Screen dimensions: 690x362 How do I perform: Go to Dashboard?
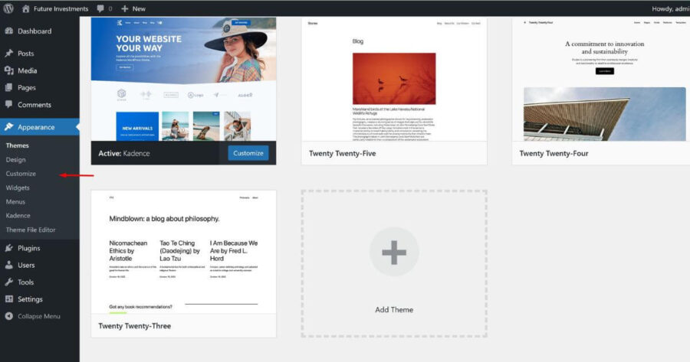(34, 31)
